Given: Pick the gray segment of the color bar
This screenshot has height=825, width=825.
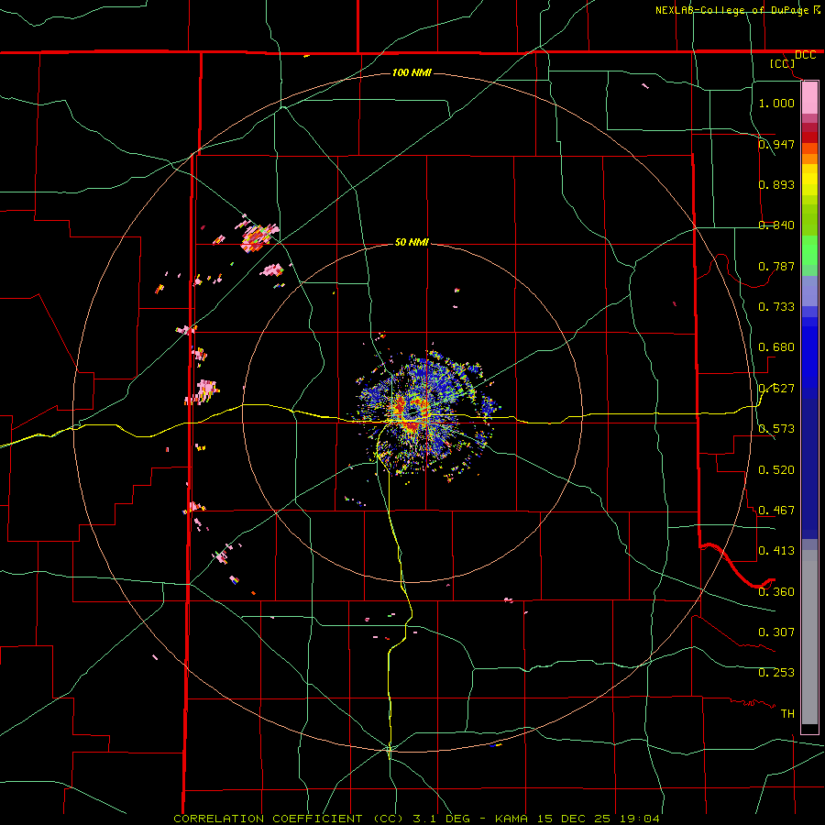Looking at the screenshot, I should (x=809, y=637).
